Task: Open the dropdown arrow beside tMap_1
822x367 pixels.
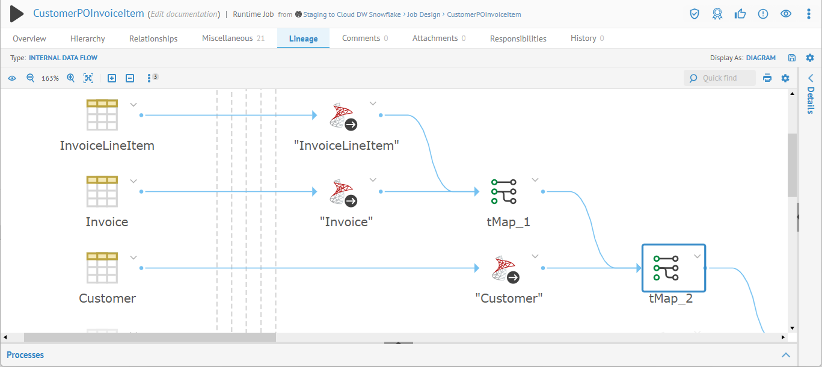Action: (x=535, y=180)
